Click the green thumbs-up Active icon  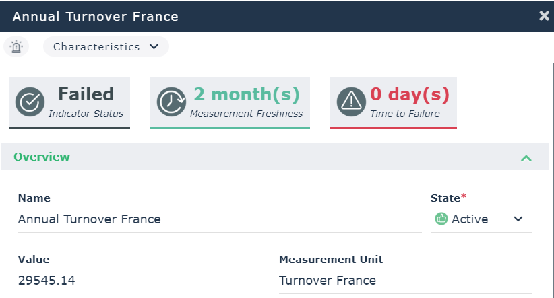click(441, 219)
